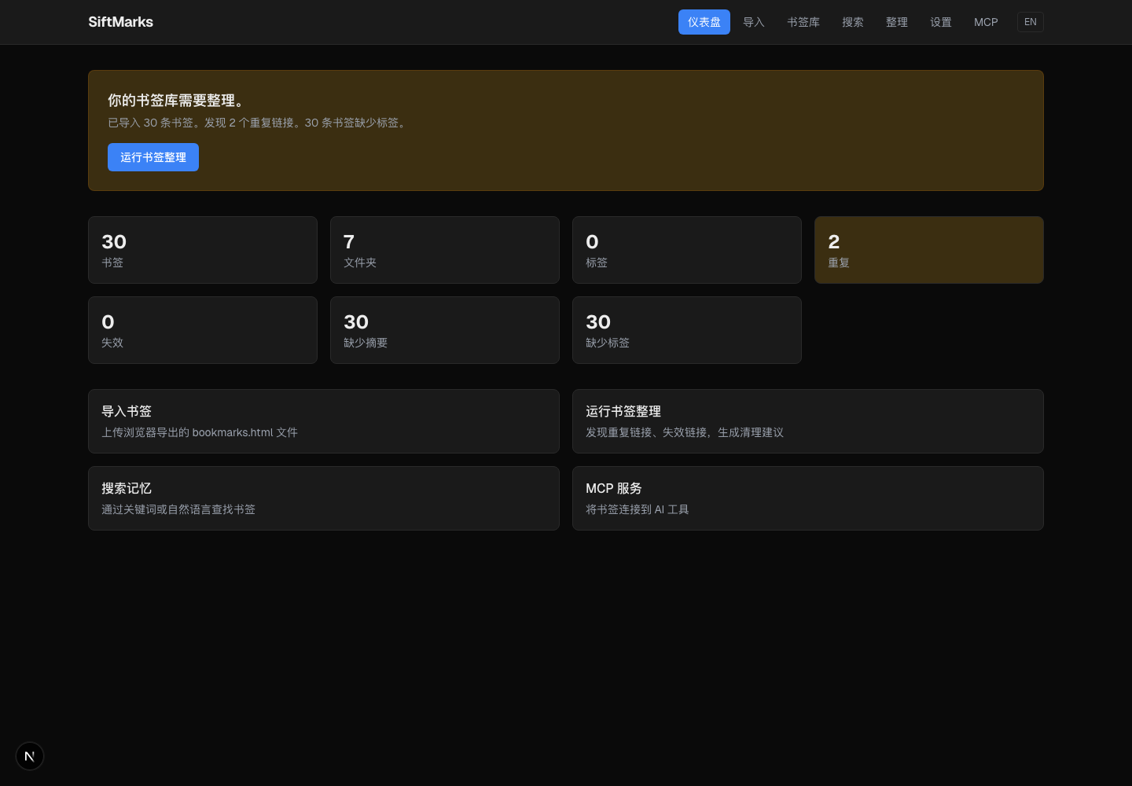
Task: Open the 运行书签整理 action card
Action: (x=808, y=421)
